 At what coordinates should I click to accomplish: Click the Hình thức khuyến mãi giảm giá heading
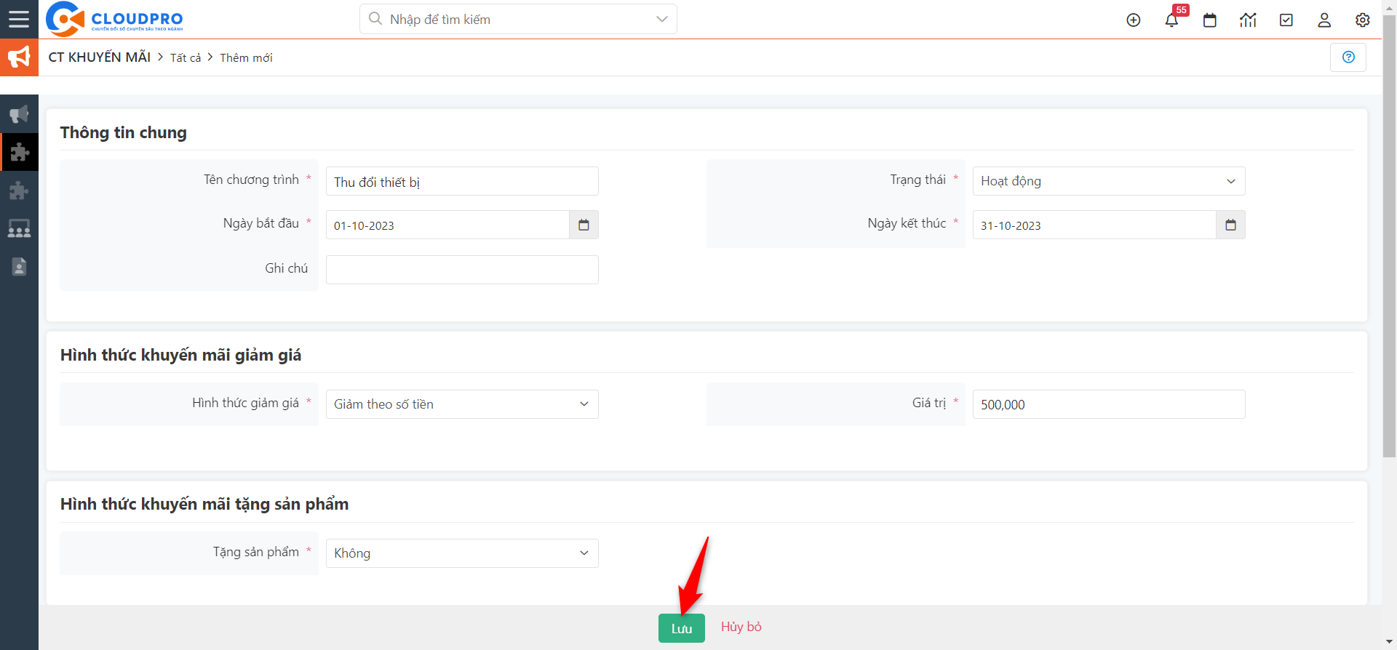tap(180, 355)
